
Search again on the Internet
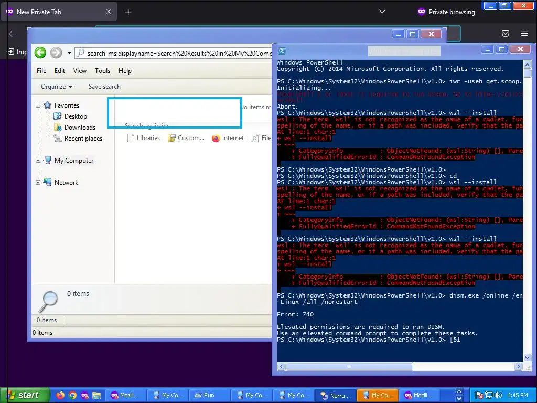[x=228, y=138]
